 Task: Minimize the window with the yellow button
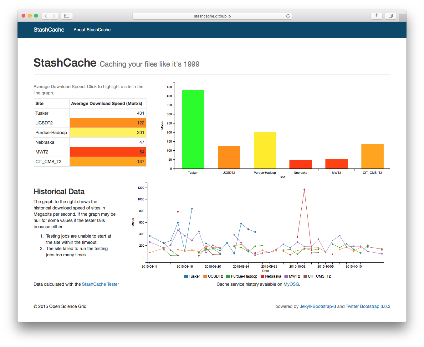[x=30, y=16]
